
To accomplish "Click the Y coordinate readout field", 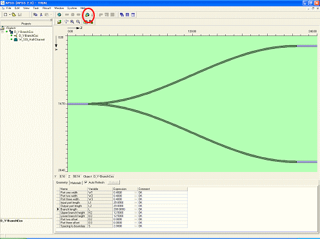I will pos(62,177).
